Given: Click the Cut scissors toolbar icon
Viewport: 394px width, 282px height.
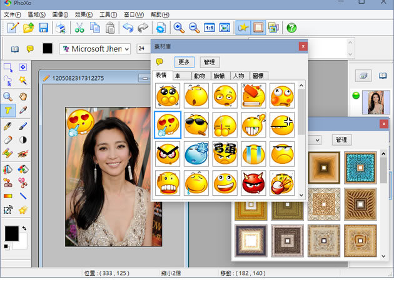Looking at the screenshot, I should pyautogui.click(x=79, y=28).
